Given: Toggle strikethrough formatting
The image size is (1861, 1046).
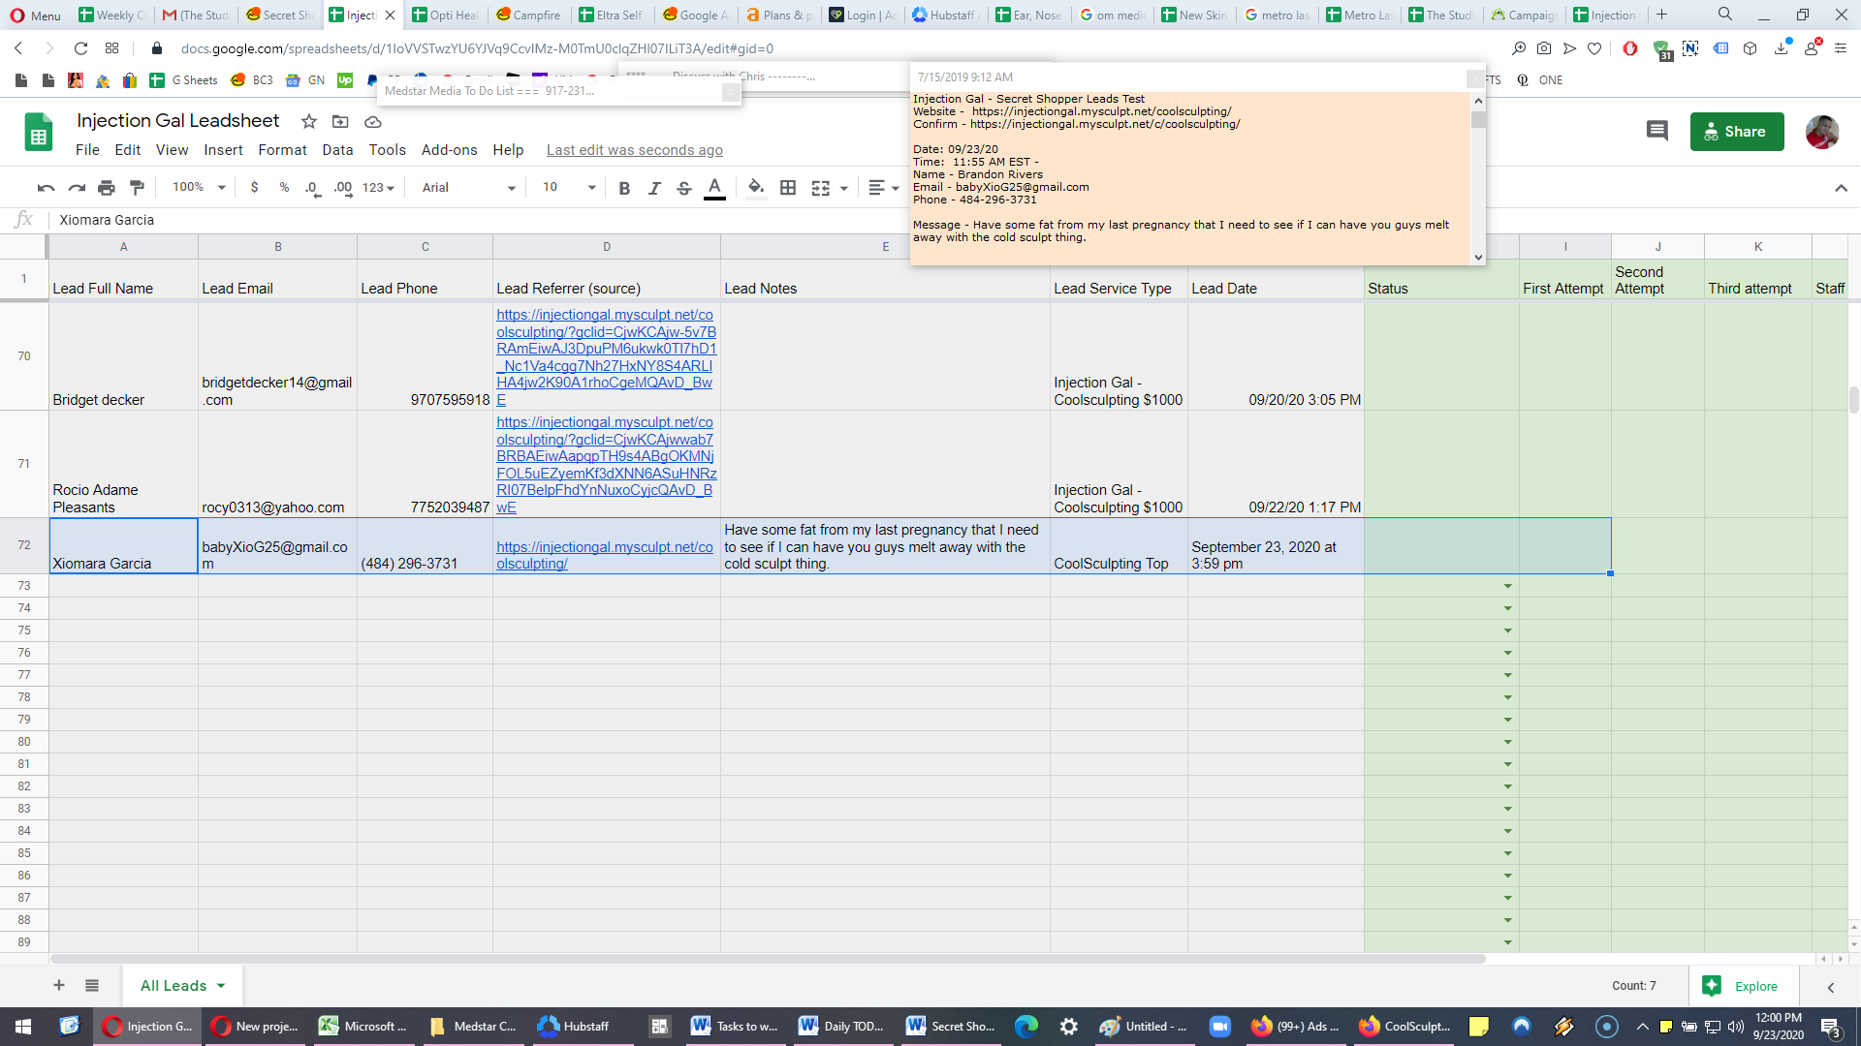Looking at the screenshot, I should click(x=684, y=188).
